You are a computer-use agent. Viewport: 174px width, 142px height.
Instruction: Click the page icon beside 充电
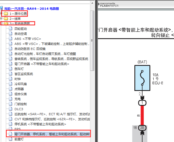[11, 99]
